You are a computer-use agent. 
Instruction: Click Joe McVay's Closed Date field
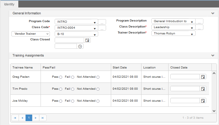185,101
